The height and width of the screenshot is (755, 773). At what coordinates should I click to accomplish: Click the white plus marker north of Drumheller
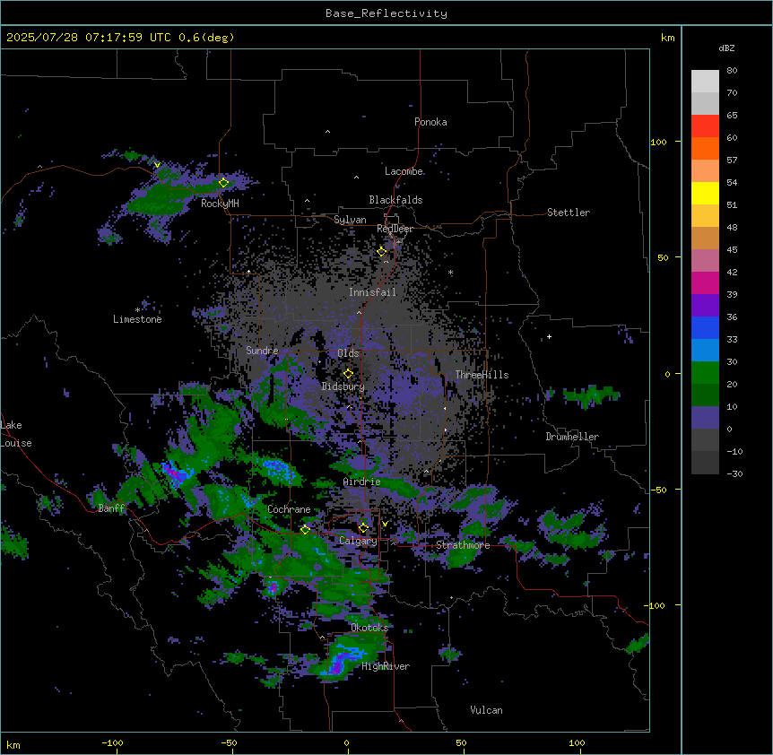coord(549,336)
